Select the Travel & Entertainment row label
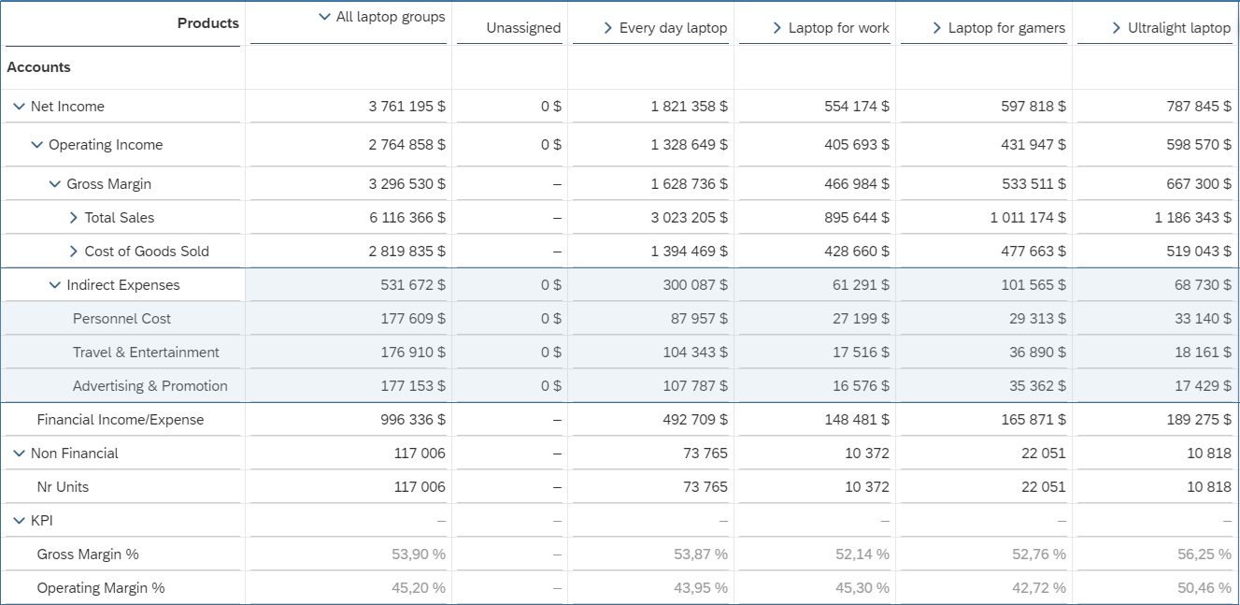This screenshot has width=1240, height=605. point(146,353)
